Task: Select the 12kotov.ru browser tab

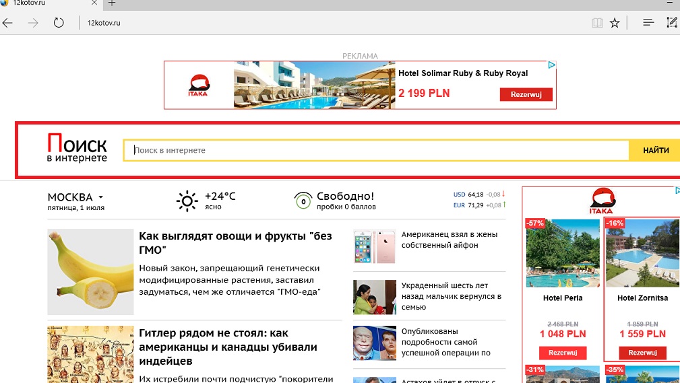Action: pos(47,3)
